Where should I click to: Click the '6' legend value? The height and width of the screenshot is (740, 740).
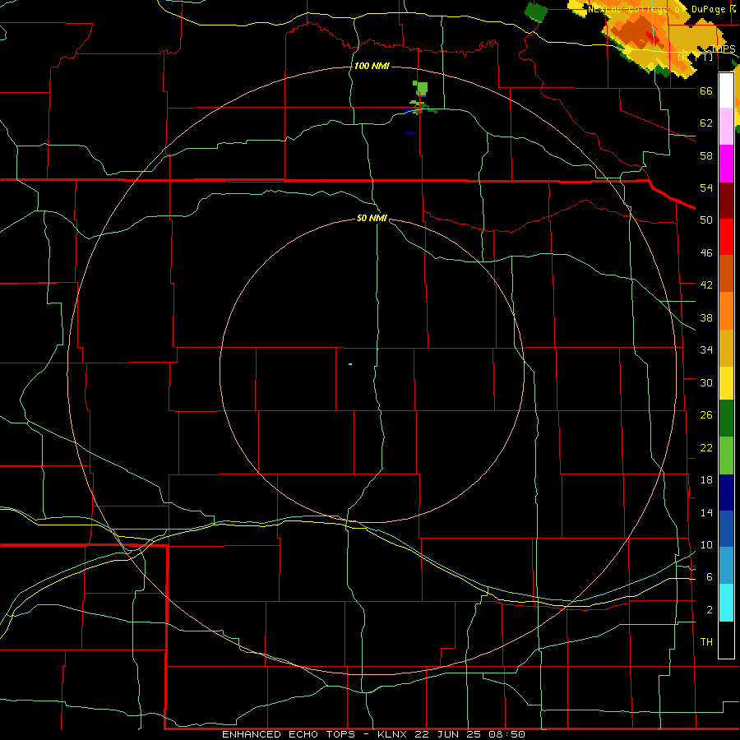tap(710, 577)
